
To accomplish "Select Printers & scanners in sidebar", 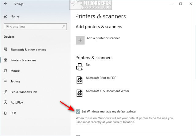I will point(23,60).
